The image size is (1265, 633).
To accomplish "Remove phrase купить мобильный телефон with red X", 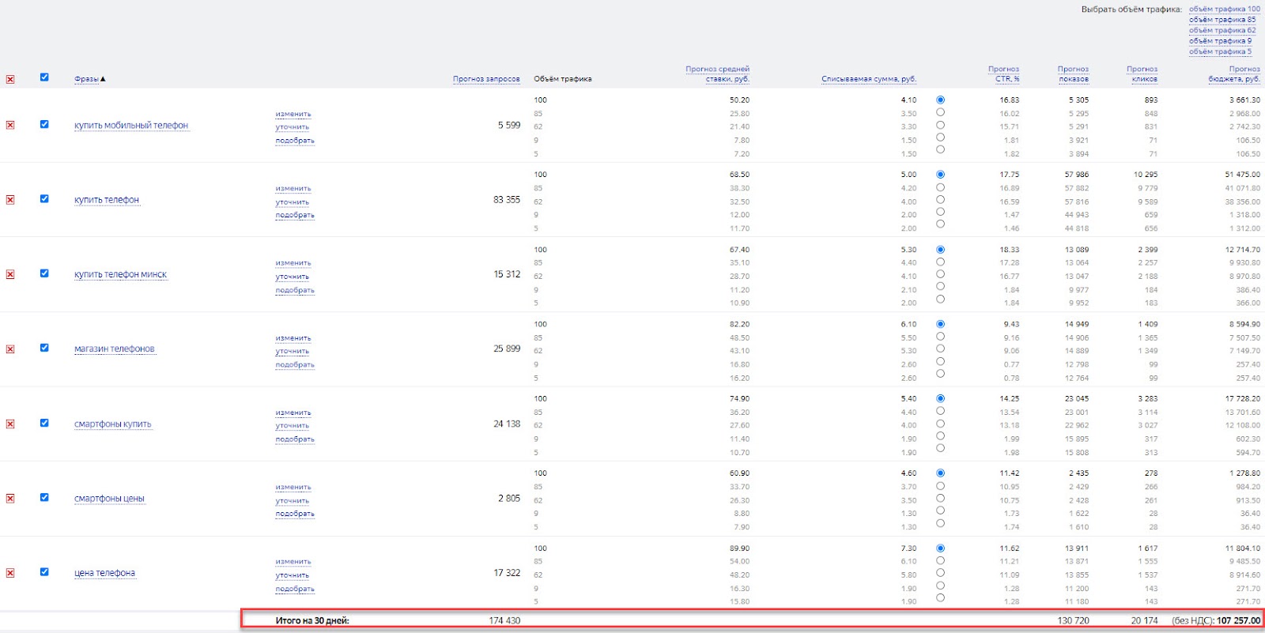I will click(10, 125).
